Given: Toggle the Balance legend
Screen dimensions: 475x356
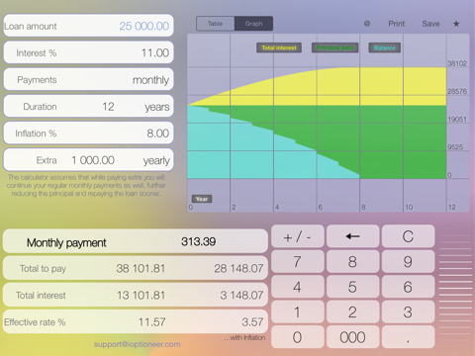Looking at the screenshot, I should [x=384, y=47].
